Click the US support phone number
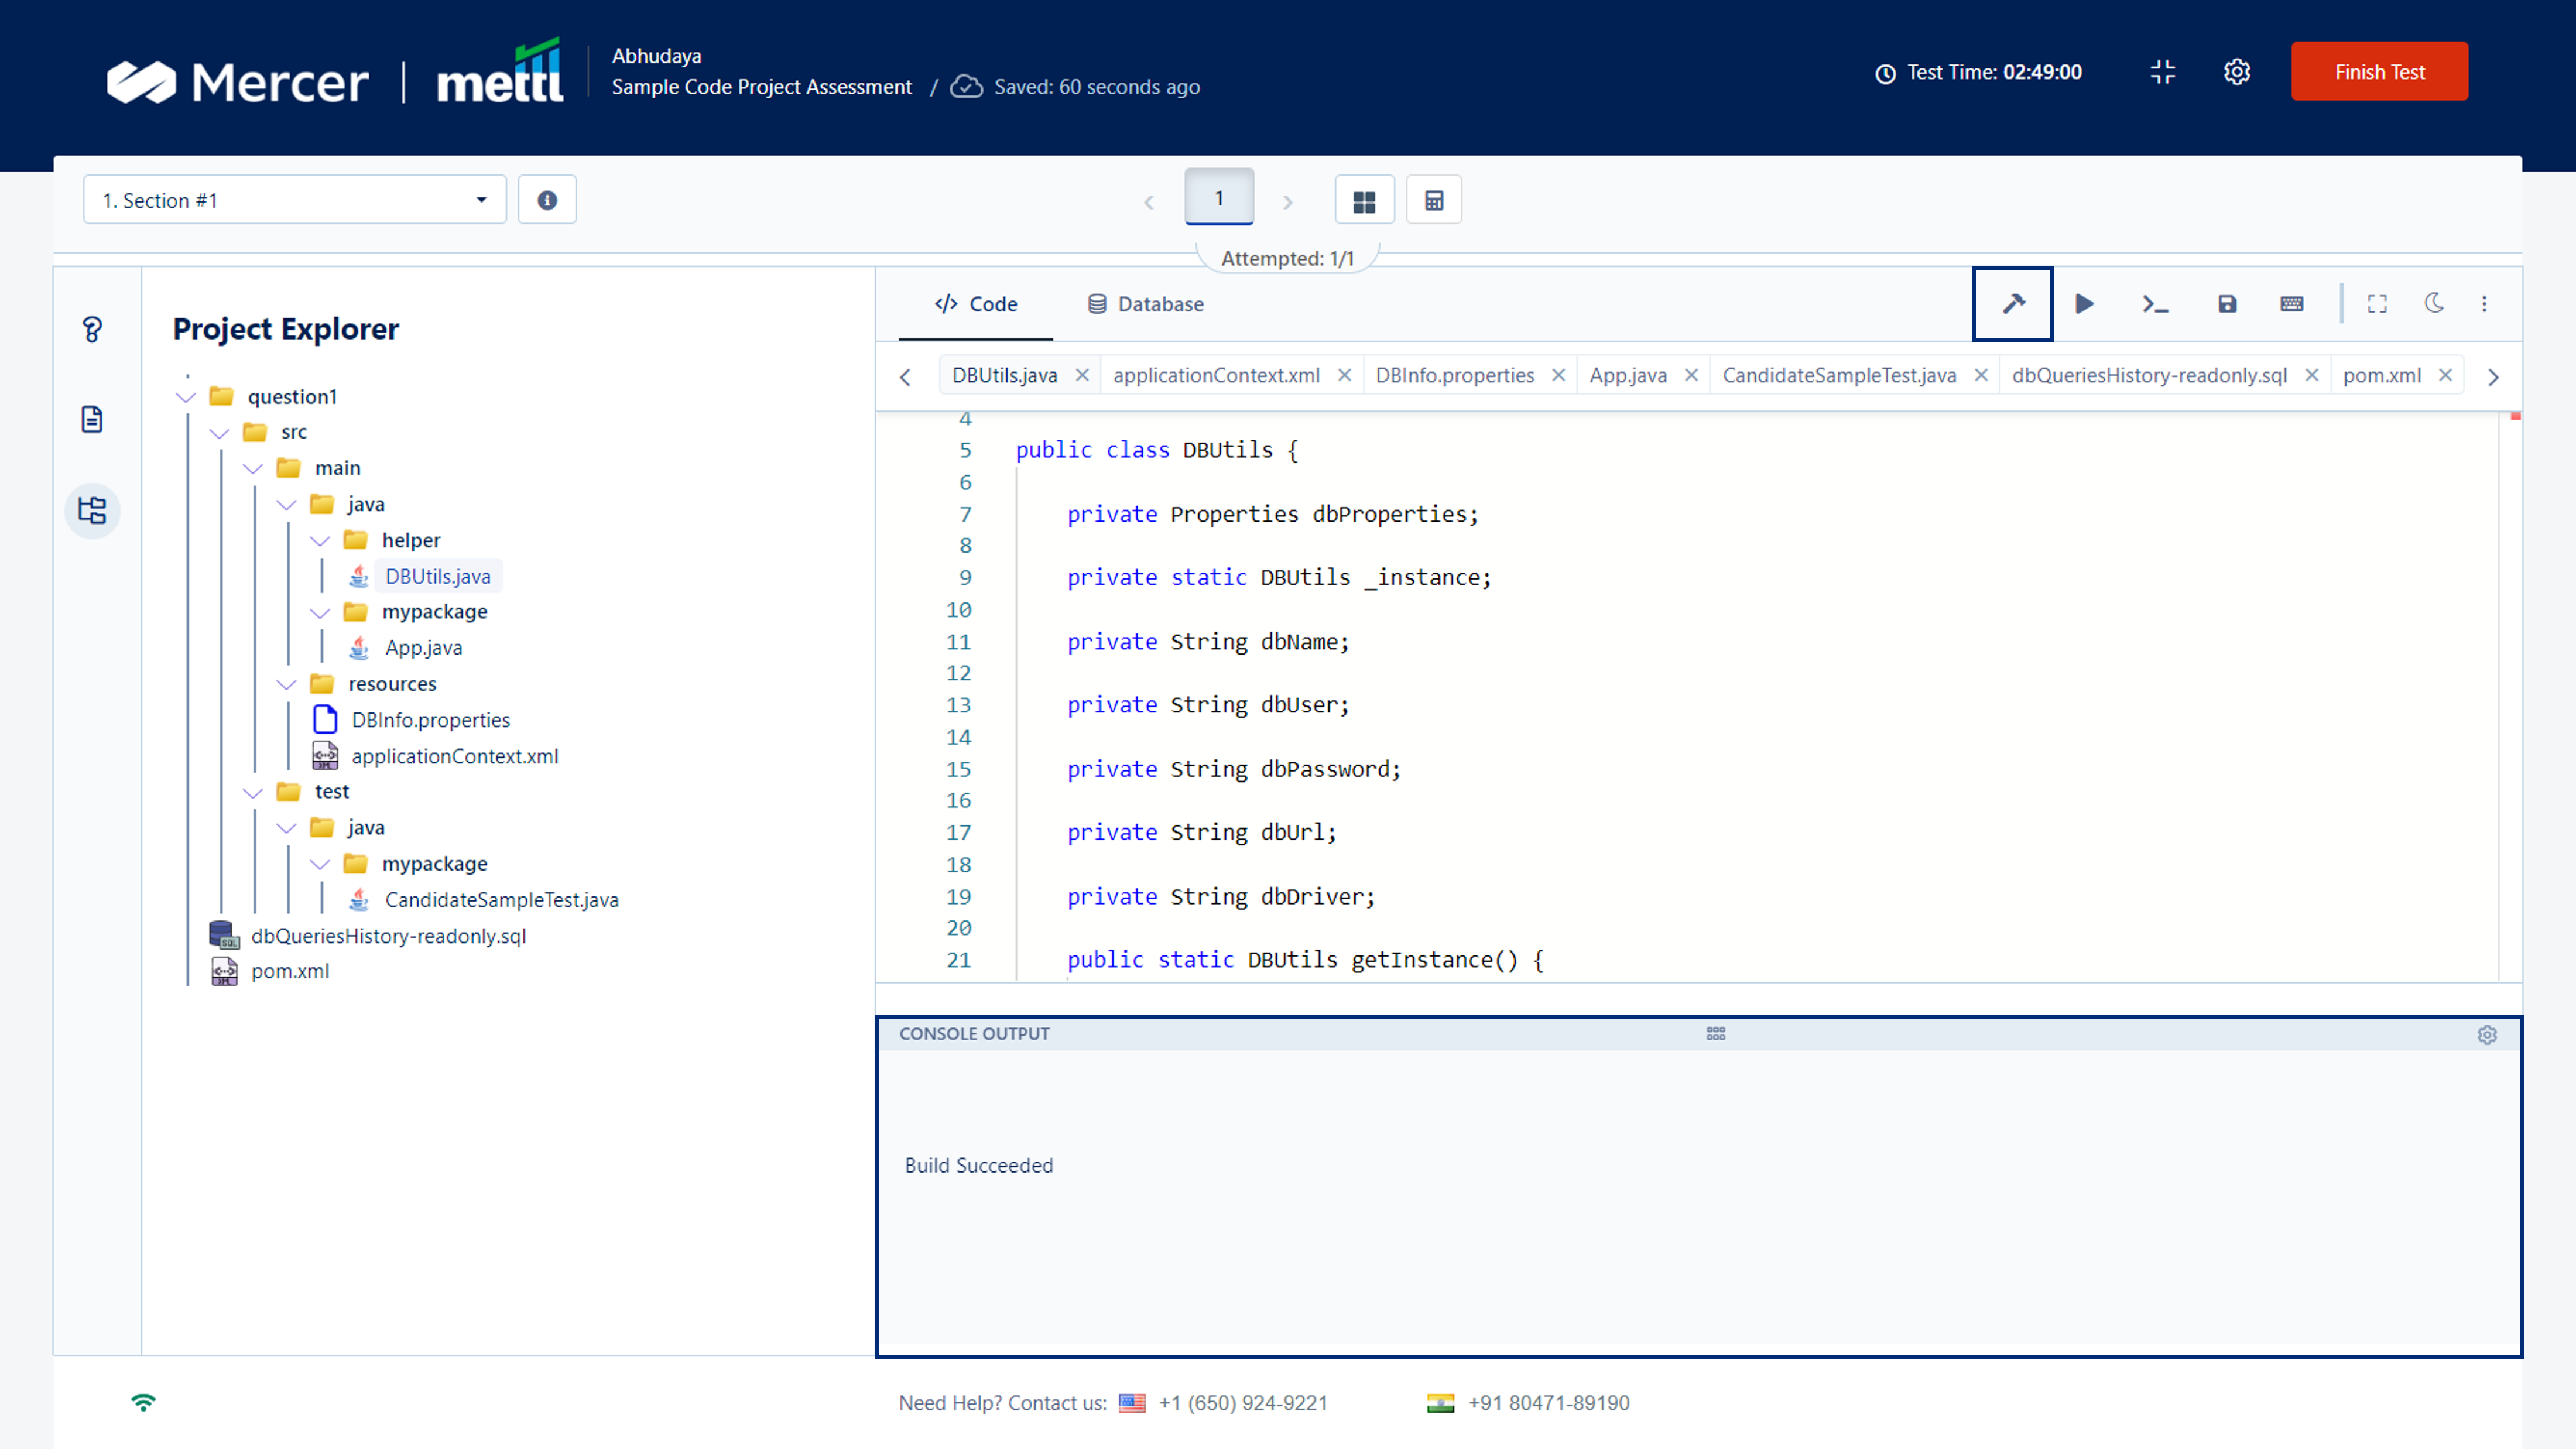Screen dimensions: 2576x1449 pos(1243,1403)
